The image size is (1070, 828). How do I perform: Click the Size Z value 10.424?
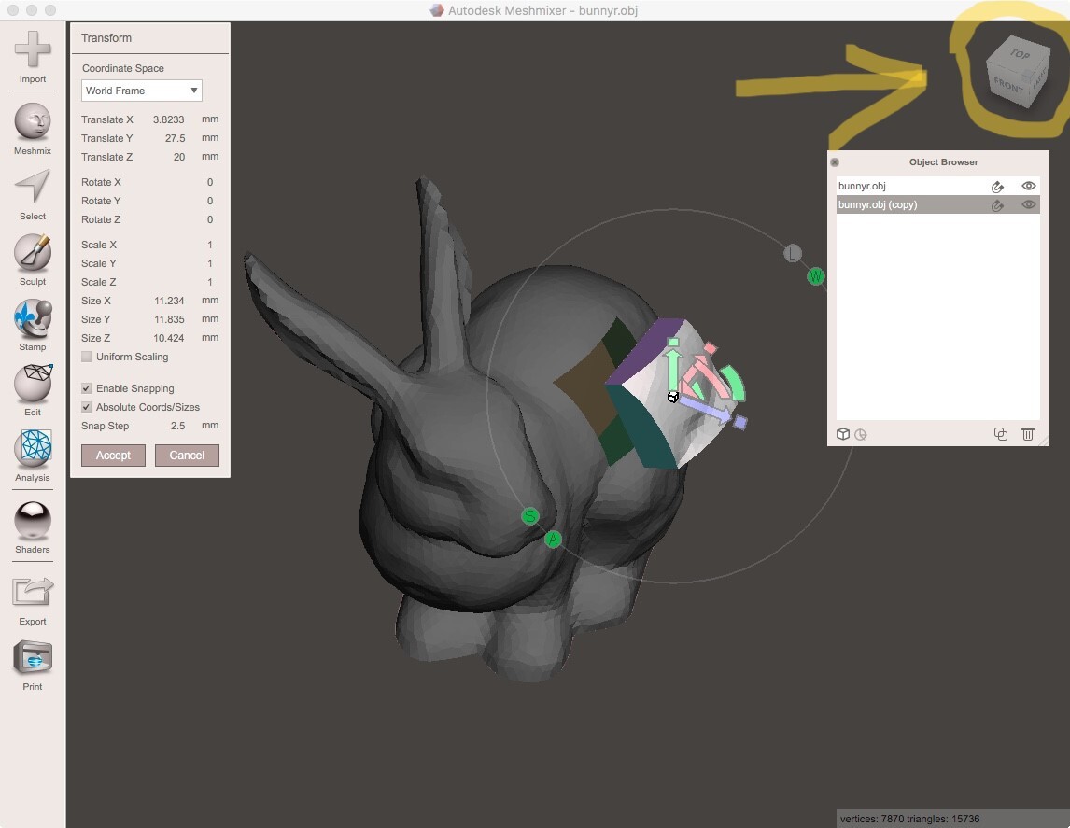click(169, 338)
